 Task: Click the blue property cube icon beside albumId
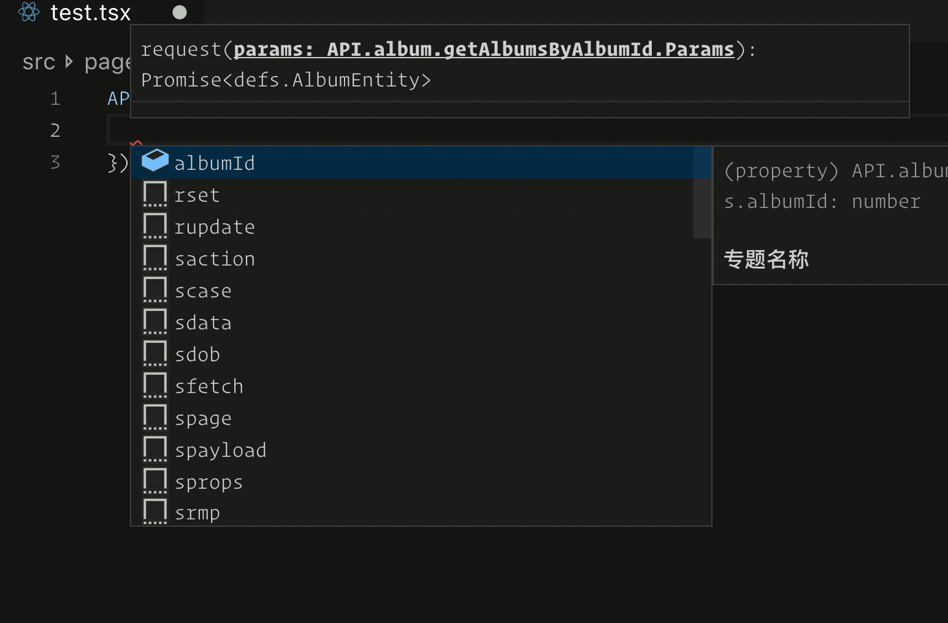click(155, 161)
